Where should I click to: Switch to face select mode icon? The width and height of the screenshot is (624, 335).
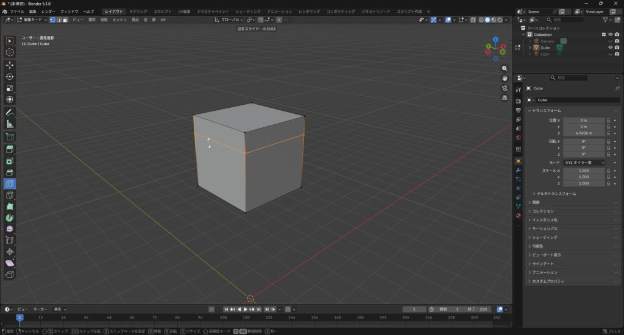[x=65, y=19]
